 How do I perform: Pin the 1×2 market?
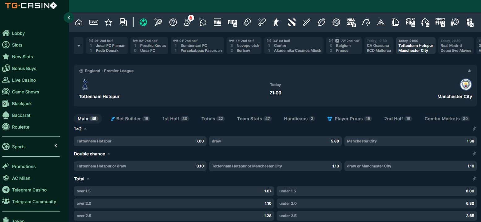(x=474, y=129)
